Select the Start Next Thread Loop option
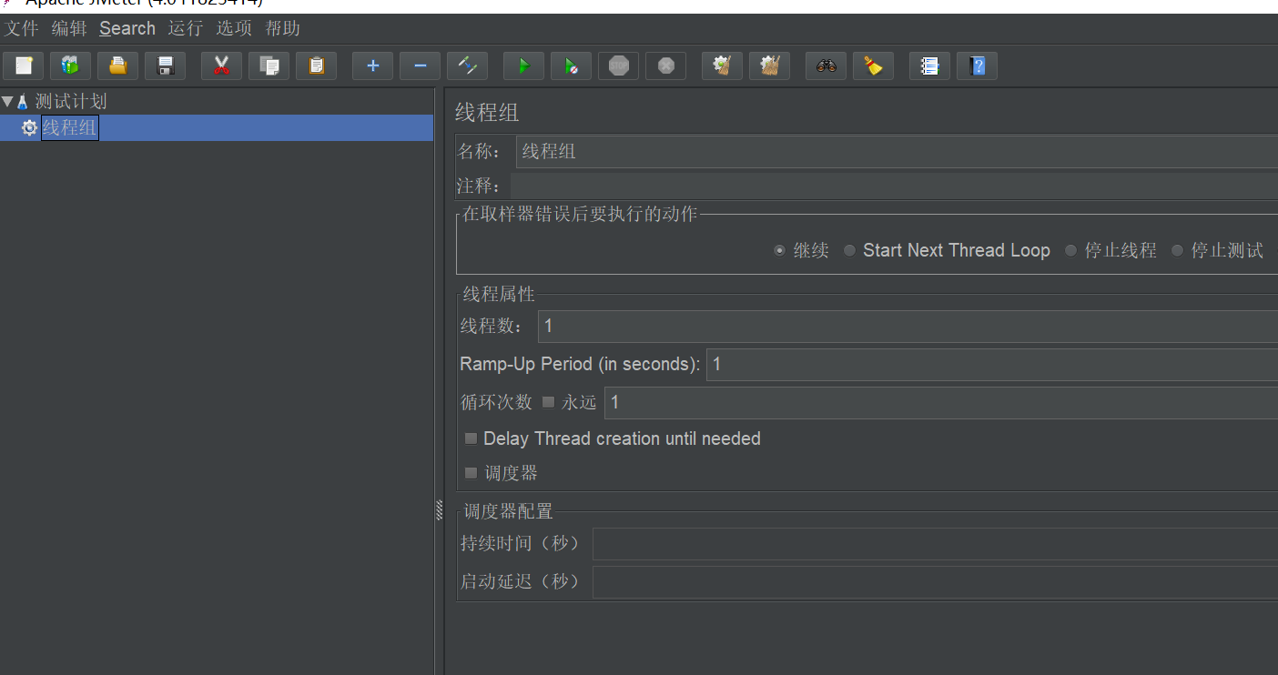1278x675 pixels. point(848,249)
